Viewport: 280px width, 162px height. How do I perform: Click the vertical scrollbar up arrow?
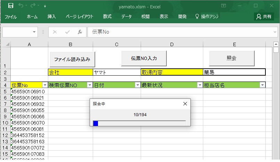[276, 44]
